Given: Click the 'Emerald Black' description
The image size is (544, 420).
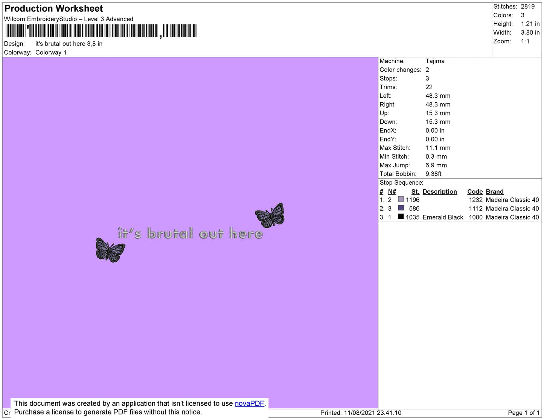Looking at the screenshot, I should pos(443,217).
